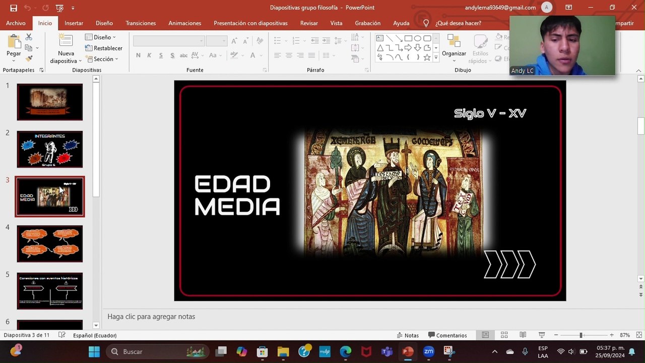This screenshot has width=645, height=363.
Task: Open Presentación con diapositivas tab
Action: 250,23
